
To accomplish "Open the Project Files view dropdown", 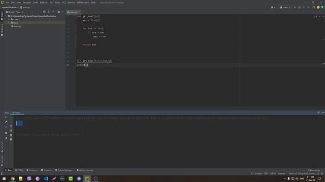I will pyautogui.click(x=15, y=12).
